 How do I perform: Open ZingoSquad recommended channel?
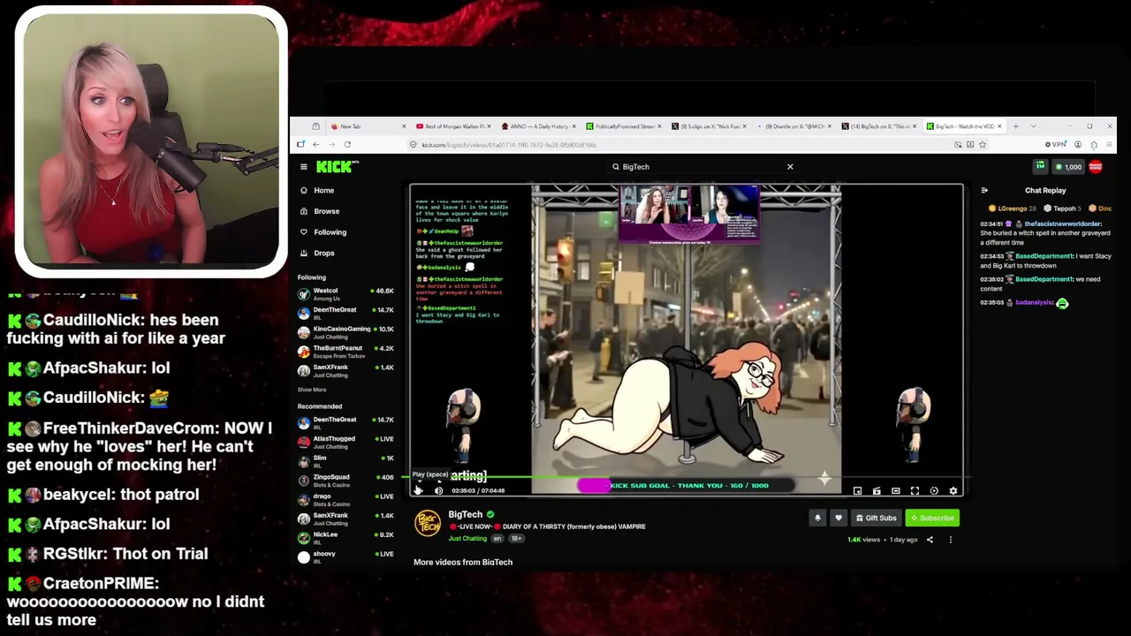[x=345, y=481]
